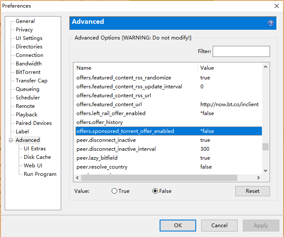The width and height of the screenshot is (284, 237).
Task: Open the General preferences section
Action: pyautogui.click(x=25, y=21)
